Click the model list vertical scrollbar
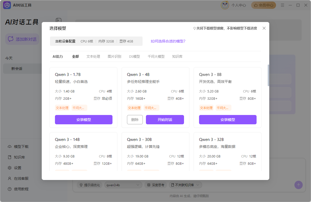311x202 pixels. (x=268, y=75)
